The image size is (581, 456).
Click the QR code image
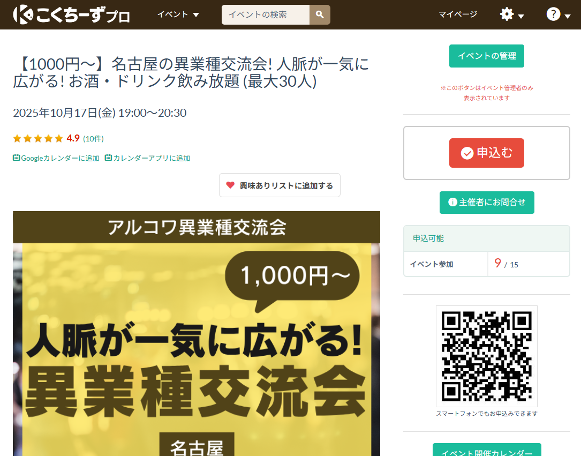487,356
